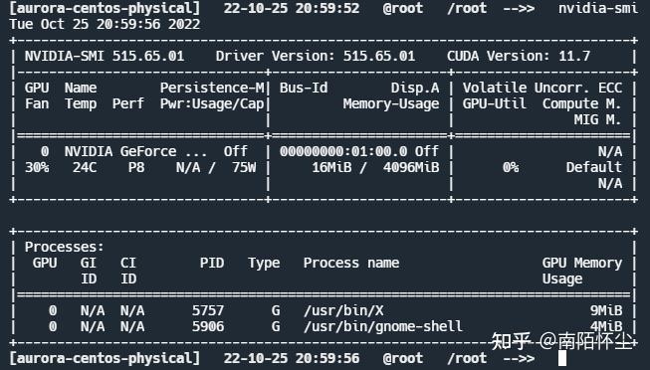Click PID 5757 in processes table
The width and height of the screenshot is (650, 370).
(208, 310)
